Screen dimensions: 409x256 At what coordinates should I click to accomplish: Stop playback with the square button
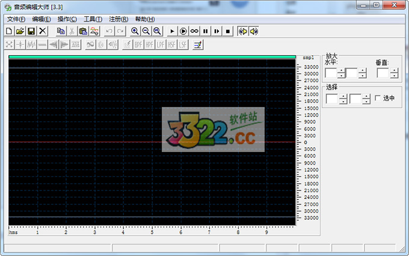[228, 31]
